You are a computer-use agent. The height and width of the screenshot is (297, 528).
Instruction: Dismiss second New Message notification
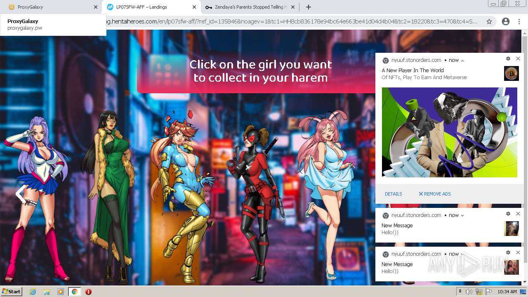(x=518, y=252)
